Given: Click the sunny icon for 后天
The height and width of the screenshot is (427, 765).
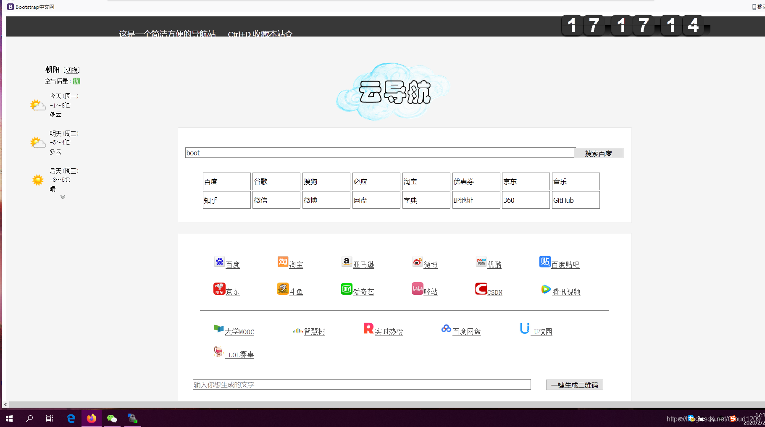Looking at the screenshot, I should (38, 180).
